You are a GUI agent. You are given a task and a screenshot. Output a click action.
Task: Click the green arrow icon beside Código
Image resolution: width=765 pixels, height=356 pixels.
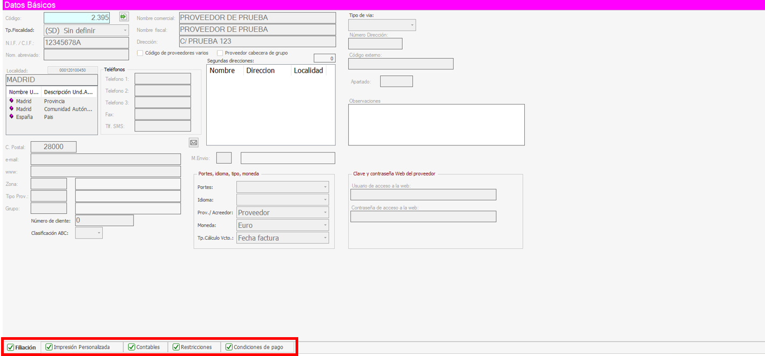(x=124, y=17)
